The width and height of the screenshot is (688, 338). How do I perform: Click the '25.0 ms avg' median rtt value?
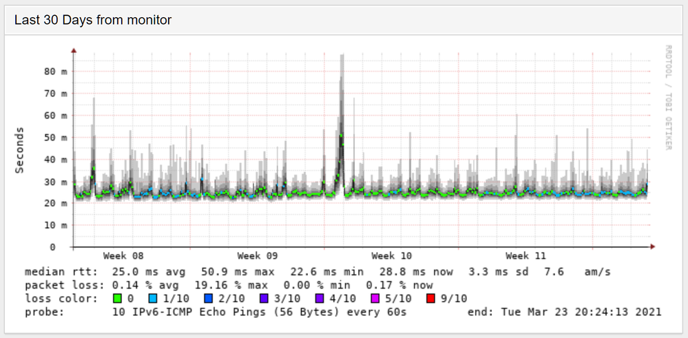point(149,272)
